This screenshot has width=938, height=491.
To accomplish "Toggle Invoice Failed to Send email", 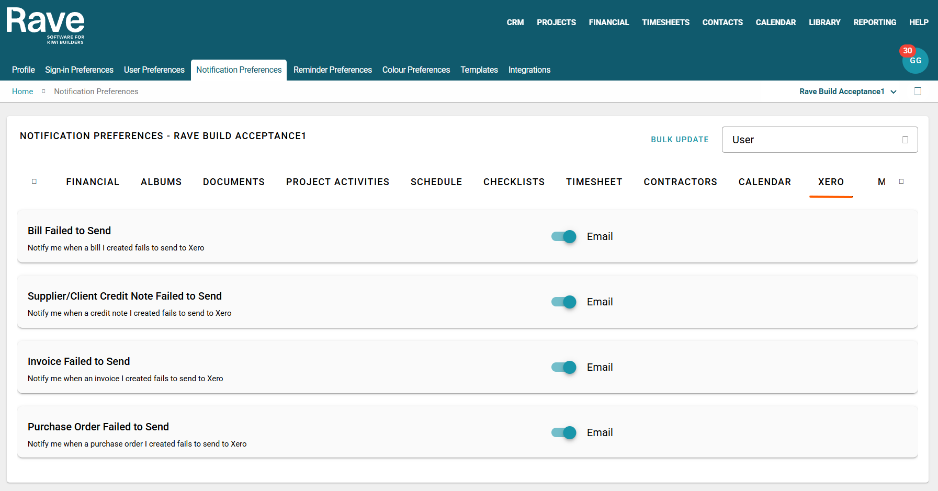I will click(x=563, y=367).
